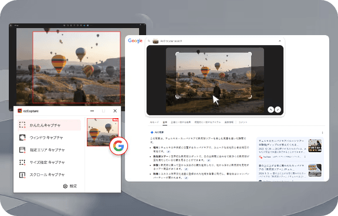338x216 pixels.
Task: Click the サイズ指定 キャプチャ menu label
Action: (47, 162)
